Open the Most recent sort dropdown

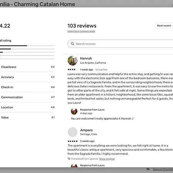coord(164,26)
